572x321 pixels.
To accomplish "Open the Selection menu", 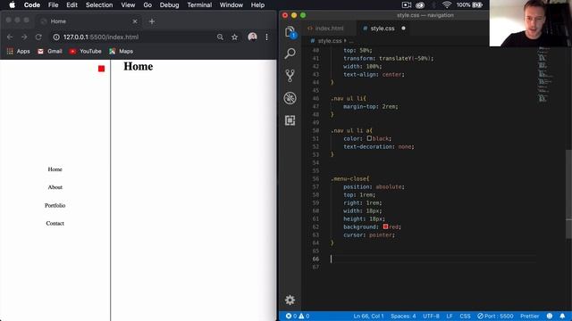I will (x=99, y=5).
